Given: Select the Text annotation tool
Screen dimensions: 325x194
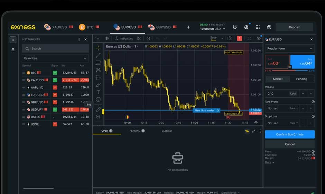Looking at the screenshot, I should (x=98, y=92).
